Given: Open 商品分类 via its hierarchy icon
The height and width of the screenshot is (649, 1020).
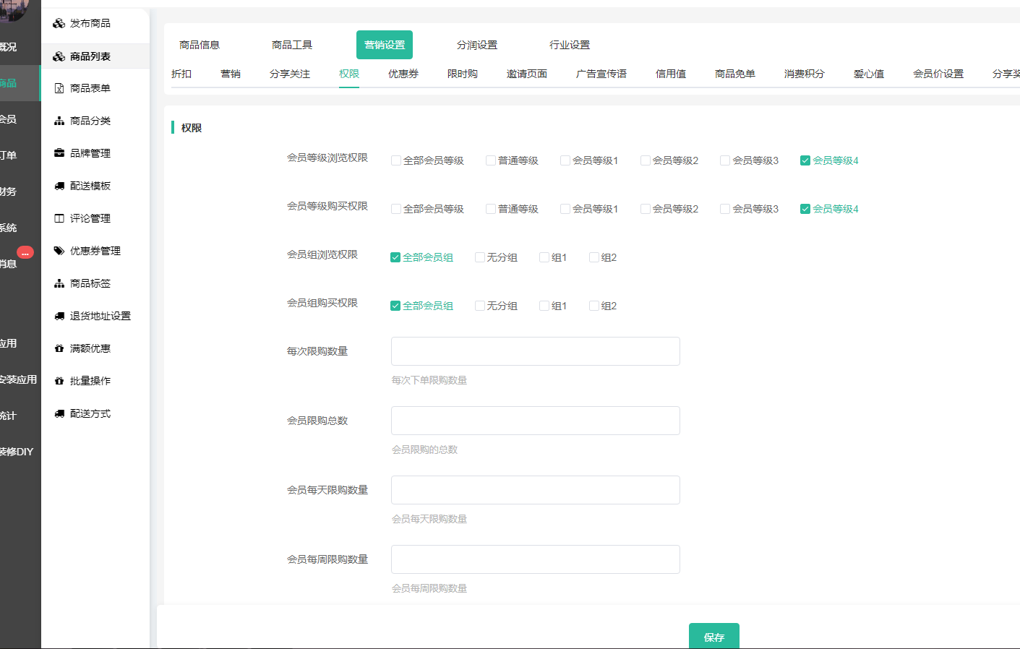Looking at the screenshot, I should [x=59, y=121].
